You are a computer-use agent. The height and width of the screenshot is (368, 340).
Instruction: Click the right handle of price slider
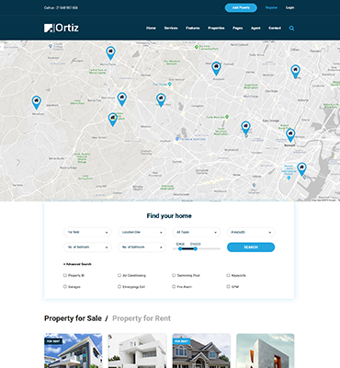[196, 248]
